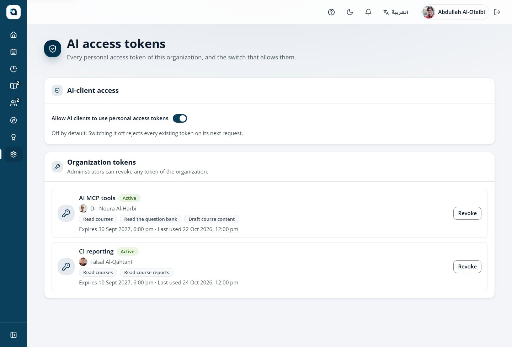Revoke the CI reporting token

point(467,267)
